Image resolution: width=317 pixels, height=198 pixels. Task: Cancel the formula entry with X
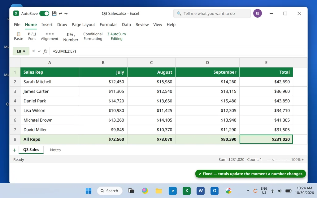[x=33, y=51]
